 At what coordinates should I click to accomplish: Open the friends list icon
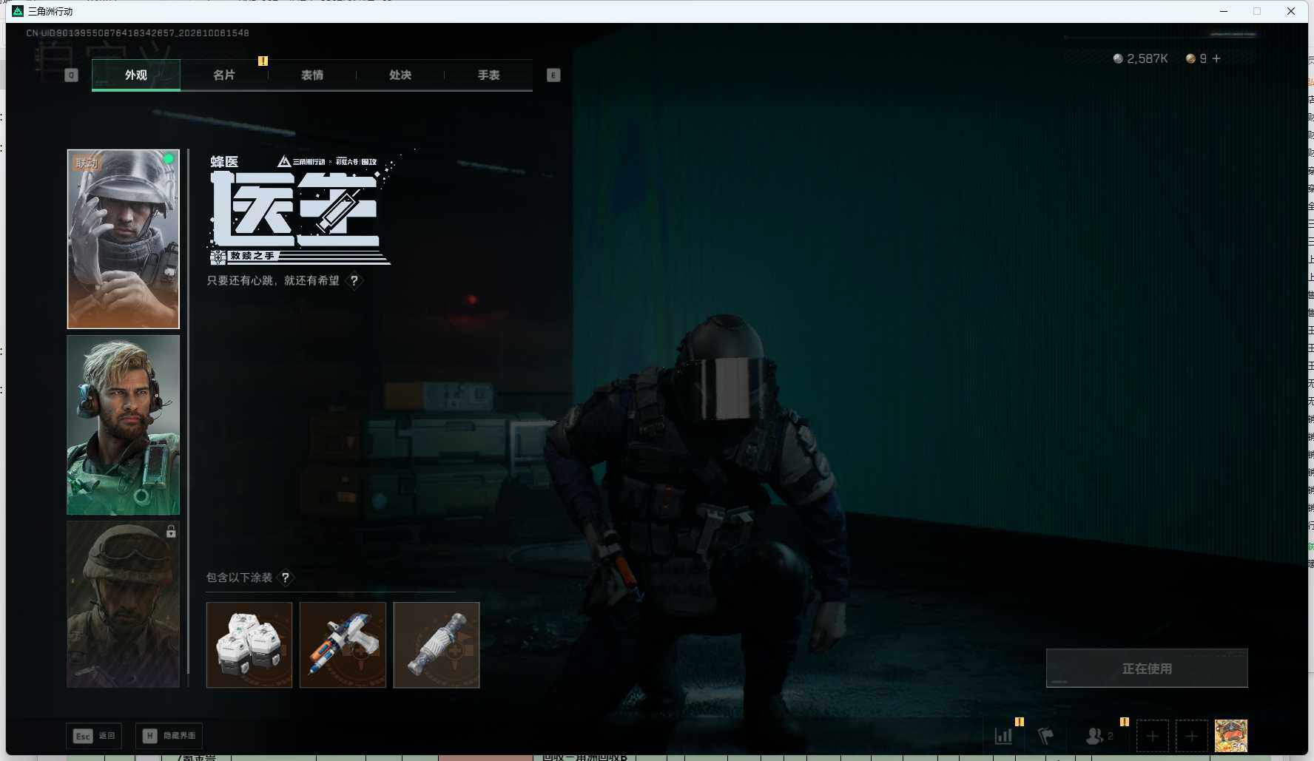(1099, 736)
